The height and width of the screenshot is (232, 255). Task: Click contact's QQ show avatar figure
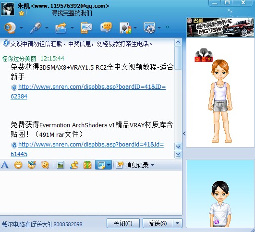220,101
